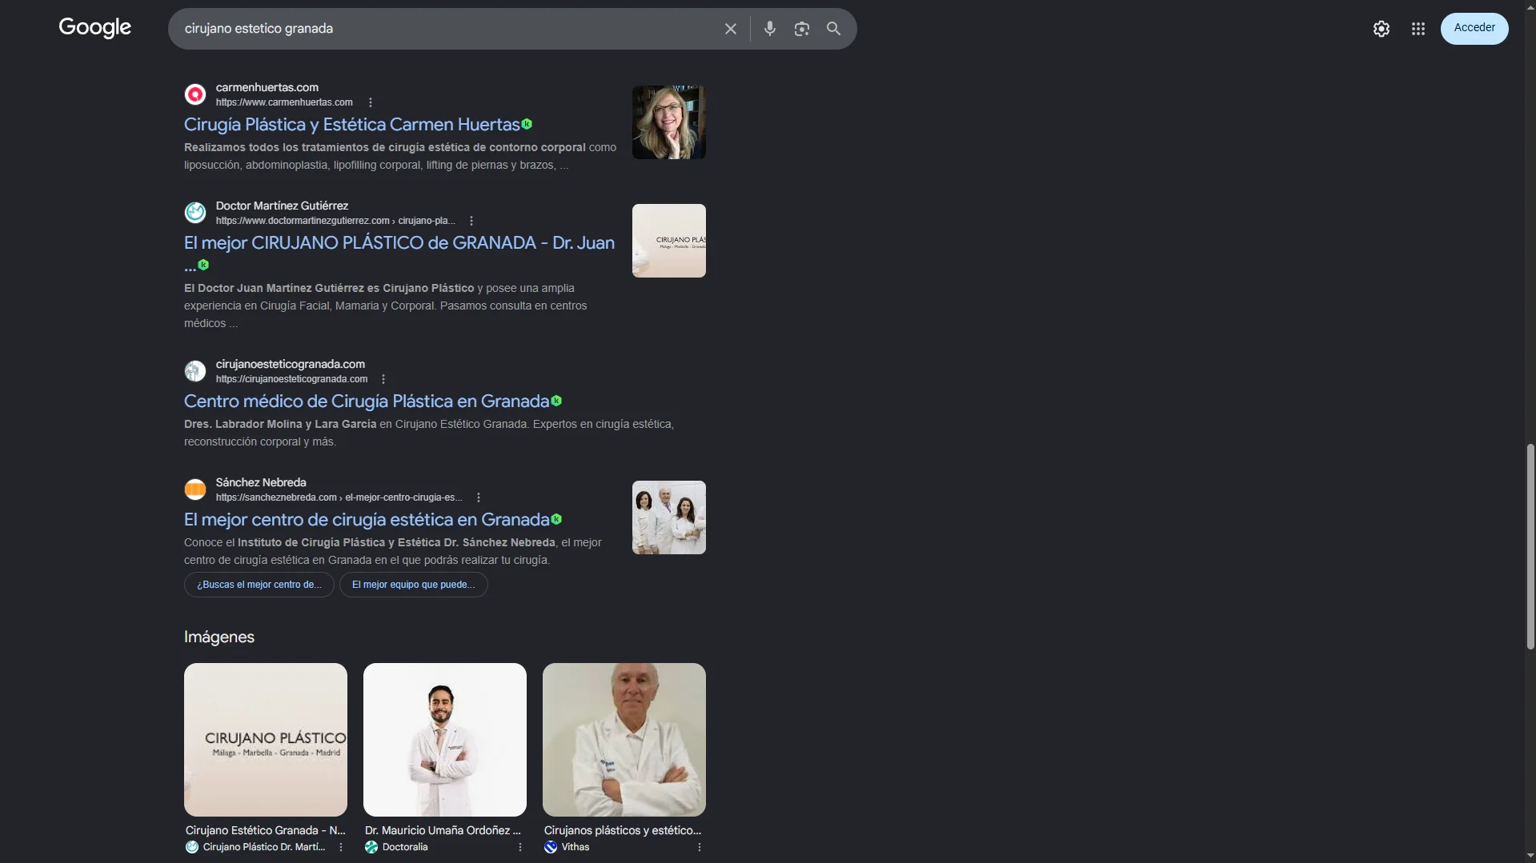Open the 'CIRUJANO PLÁSTICO' image card
Viewport: 1536px width, 863px height.
pyautogui.click(x=266, y=740)
